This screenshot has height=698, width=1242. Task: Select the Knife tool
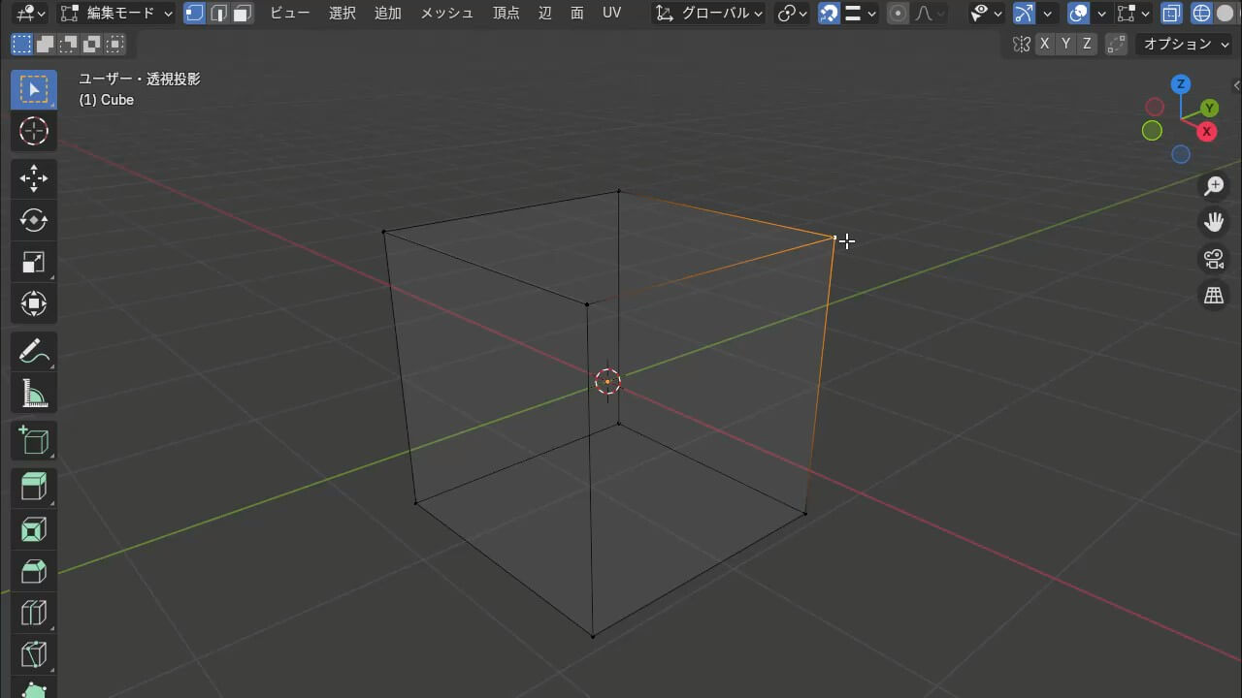point(34,654)
